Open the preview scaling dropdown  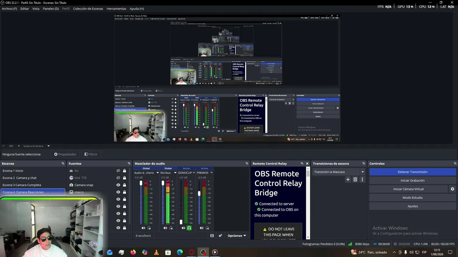pos(48,146)
